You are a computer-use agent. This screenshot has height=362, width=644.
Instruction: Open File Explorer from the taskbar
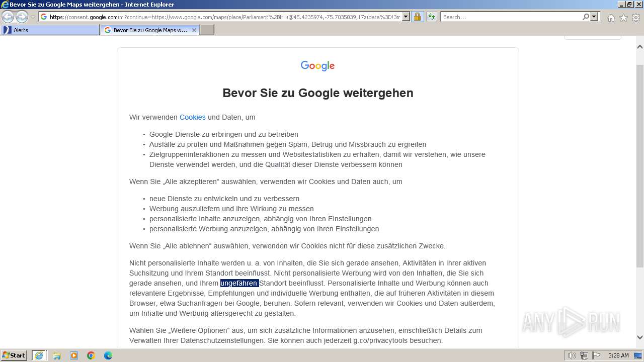pos(56,355)
